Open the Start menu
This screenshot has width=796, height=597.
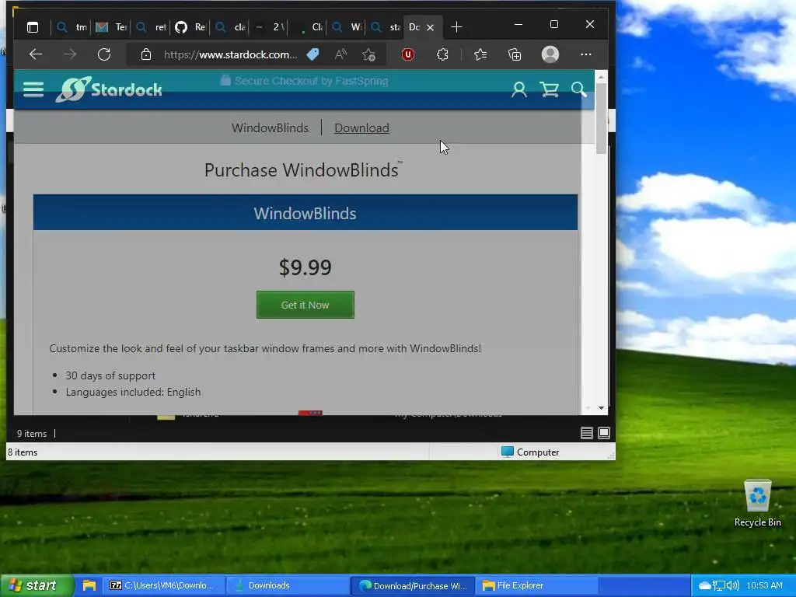pos(36,585)
